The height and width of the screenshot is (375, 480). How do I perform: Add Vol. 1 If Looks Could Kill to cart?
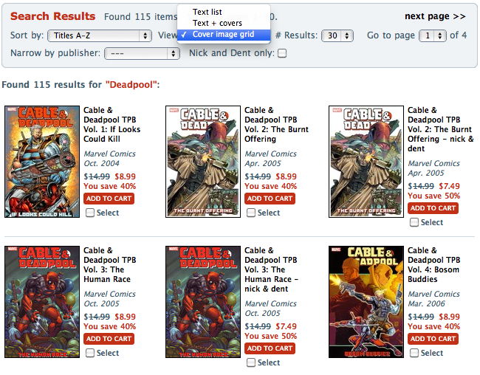pyautogui.click(x=109, y=199)
